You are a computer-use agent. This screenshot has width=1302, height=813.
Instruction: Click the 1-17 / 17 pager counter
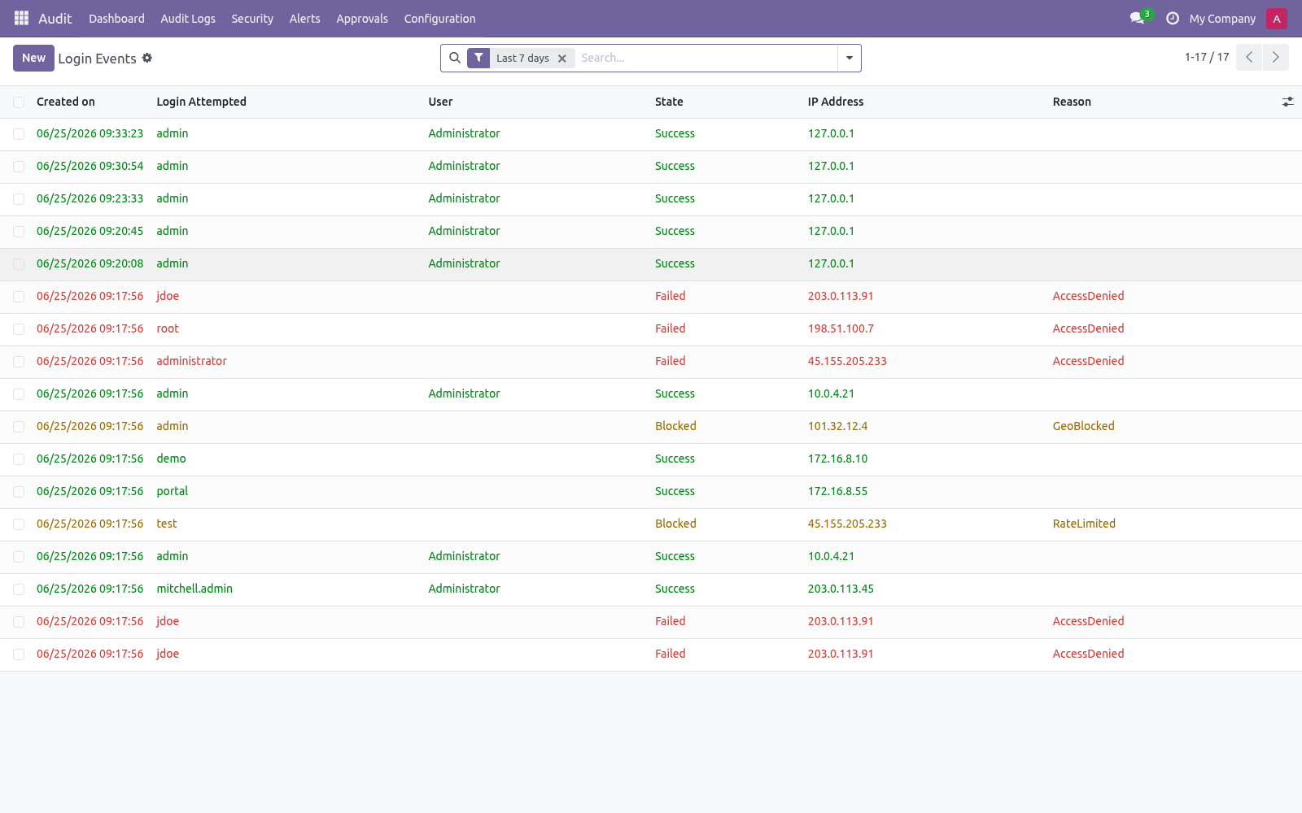coord(1207,57)
